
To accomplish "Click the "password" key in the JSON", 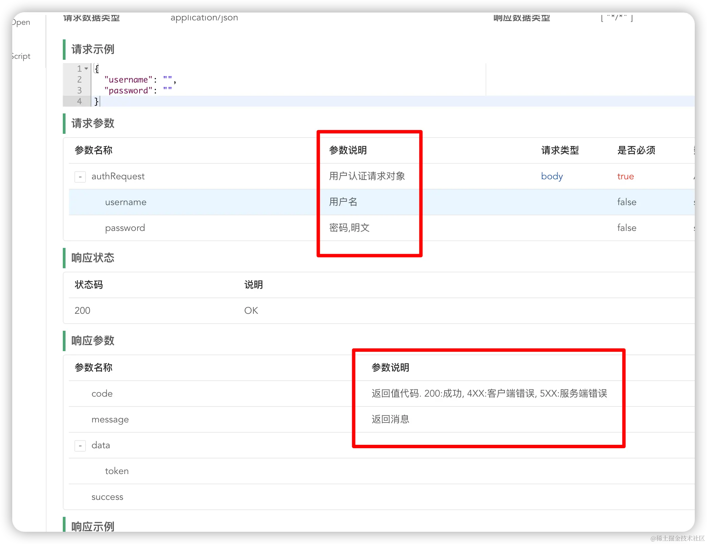I will pyautogui.click(x=128, y=91).
